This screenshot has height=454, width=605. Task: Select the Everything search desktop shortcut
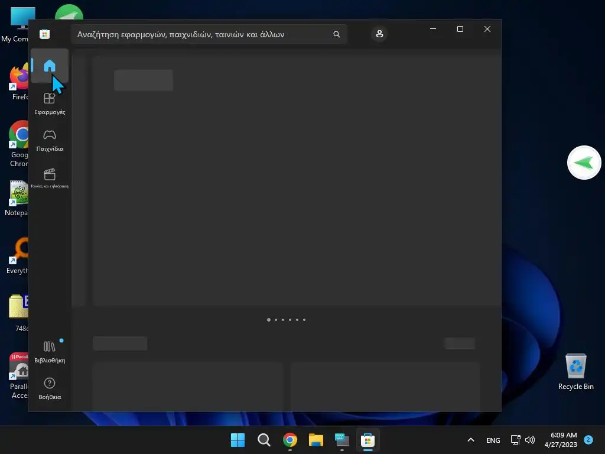coord(18,256)
